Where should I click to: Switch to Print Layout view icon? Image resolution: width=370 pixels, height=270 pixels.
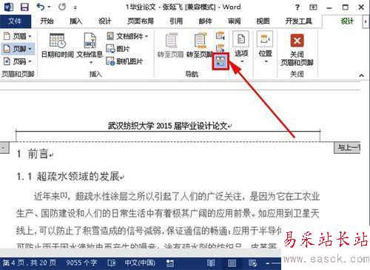point(232,263)
